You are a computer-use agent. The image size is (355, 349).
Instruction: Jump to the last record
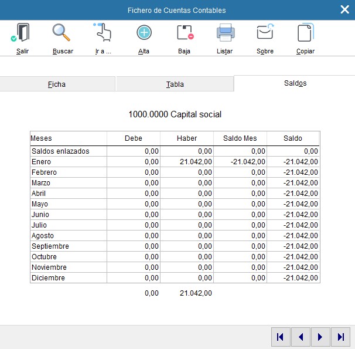[340, 337]
